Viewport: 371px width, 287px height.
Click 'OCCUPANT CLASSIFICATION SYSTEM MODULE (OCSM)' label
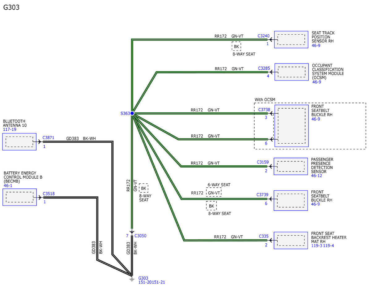(328, 72)
